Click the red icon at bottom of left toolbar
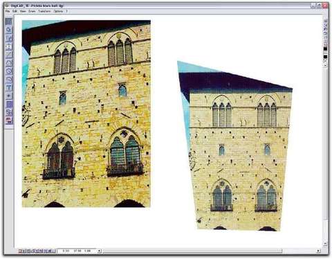Screen dimensions: 332x259 coord(9,120)
